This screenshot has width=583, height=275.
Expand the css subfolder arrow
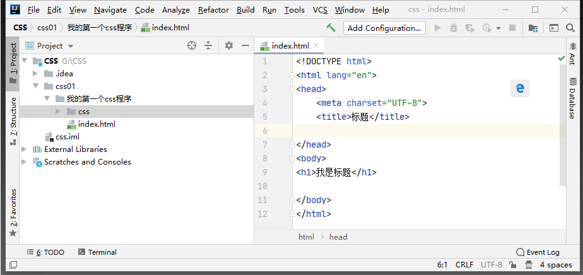coord(58,111)
